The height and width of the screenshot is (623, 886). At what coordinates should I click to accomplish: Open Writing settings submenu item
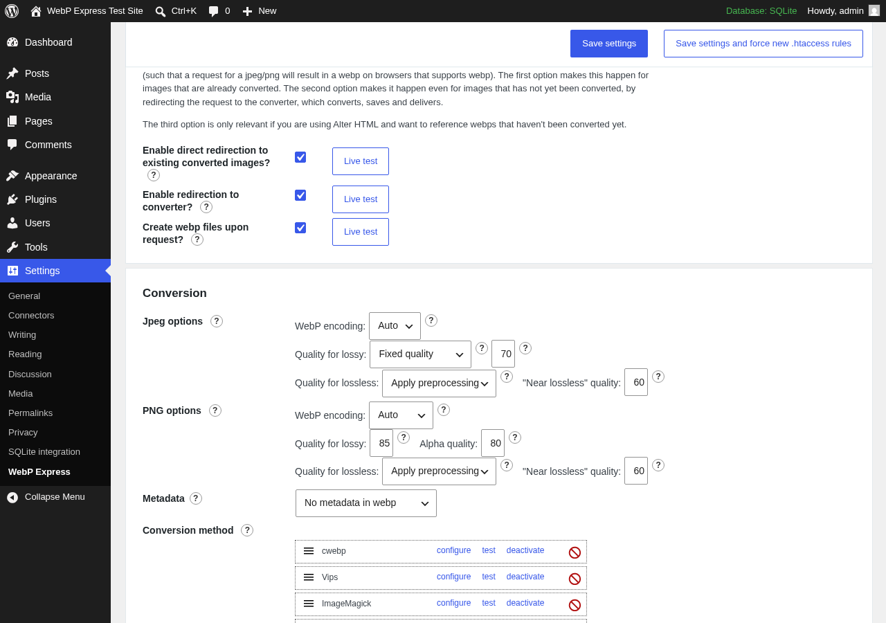pos(22,335)
